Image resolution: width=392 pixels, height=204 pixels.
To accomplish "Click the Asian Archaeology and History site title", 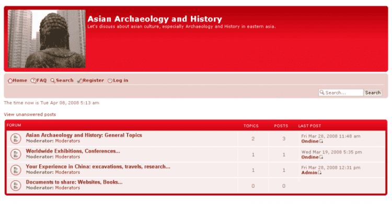I will point(155,19).
